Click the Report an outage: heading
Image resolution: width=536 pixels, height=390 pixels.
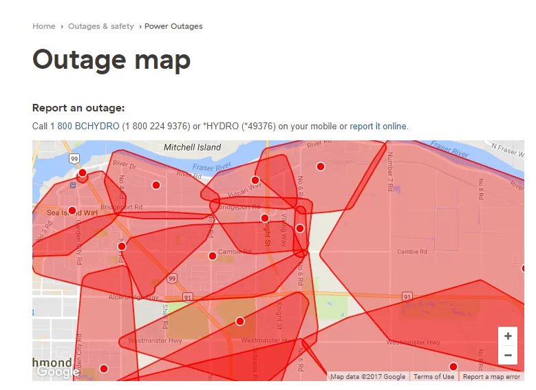pyautogui.click(x=78, y=108)
